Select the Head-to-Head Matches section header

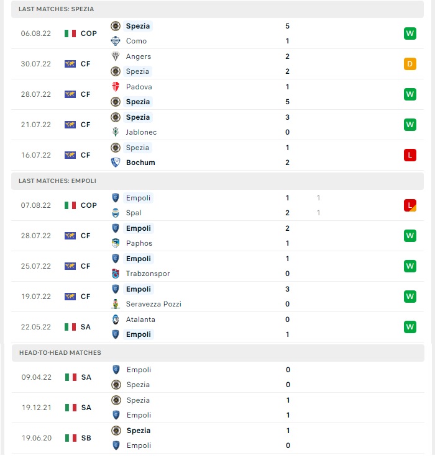pos(218,353)
